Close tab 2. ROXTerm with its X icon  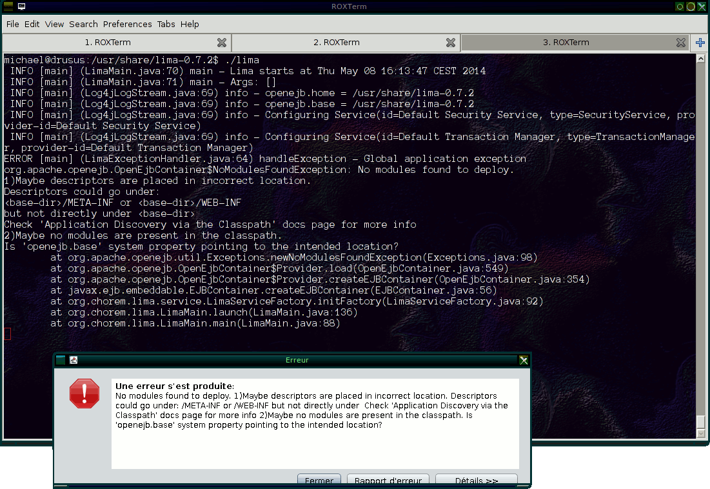pos(451,43)
